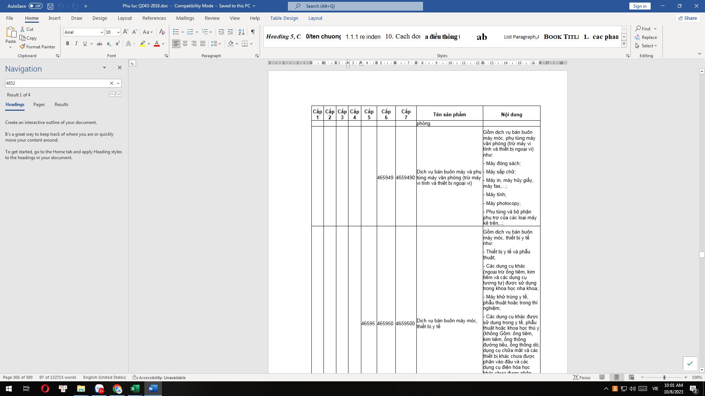Toggle Show/Hide paragraph marks
Image resolution: width=705 pixels, height=396 pixels.
pos(253,32)
